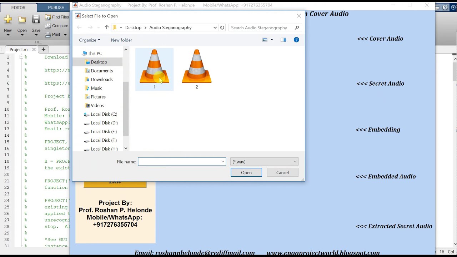Click the Open folder icon in MATLAB toolbar
The image size is (457, 257).
(x=22, y=20)
